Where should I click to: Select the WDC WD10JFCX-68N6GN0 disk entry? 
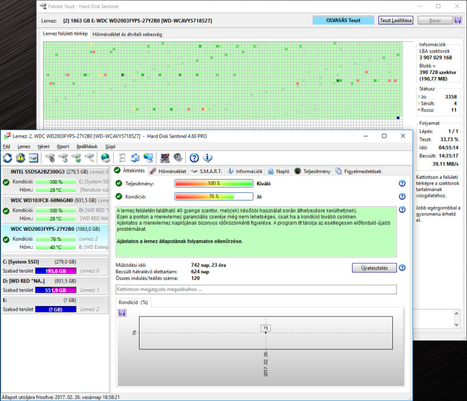(55, 209)
